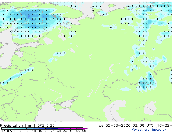
Task: Click the 'We 05-08-2026' date text
Action: point(114,126)
